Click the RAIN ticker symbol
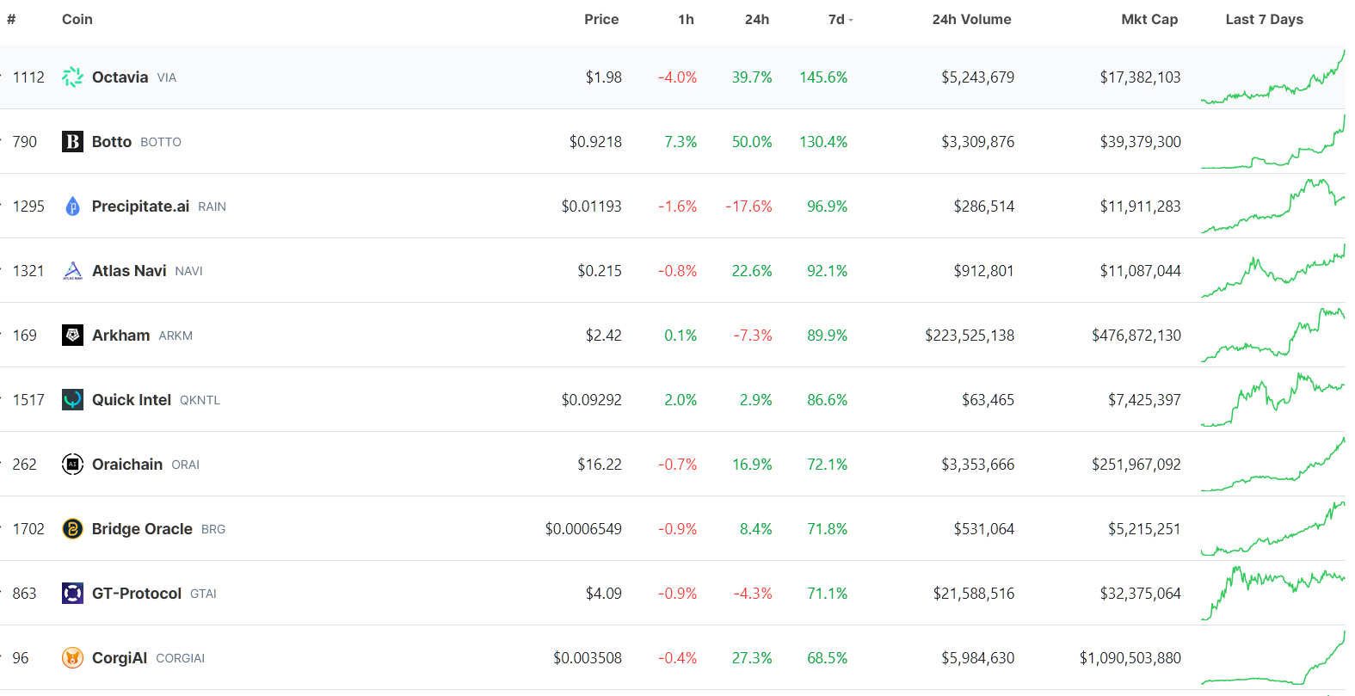This screenshot has height=696, width=1355. coord(212,207)
